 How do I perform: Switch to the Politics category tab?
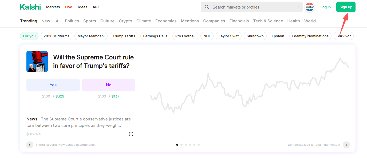(72, 21)
